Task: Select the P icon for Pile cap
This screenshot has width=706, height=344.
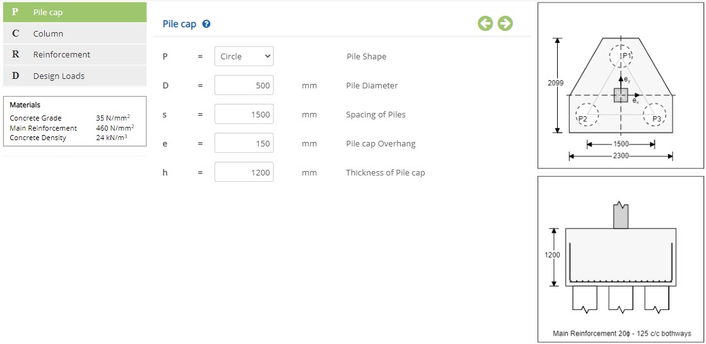Action: 15,12
